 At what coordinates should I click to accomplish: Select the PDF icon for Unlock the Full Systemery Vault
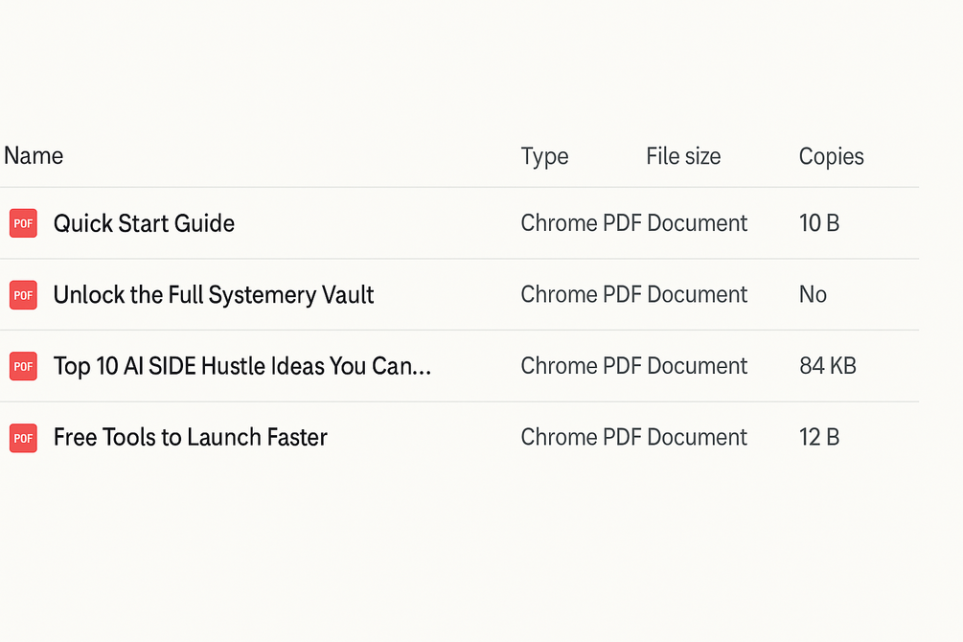coord(23,295)
